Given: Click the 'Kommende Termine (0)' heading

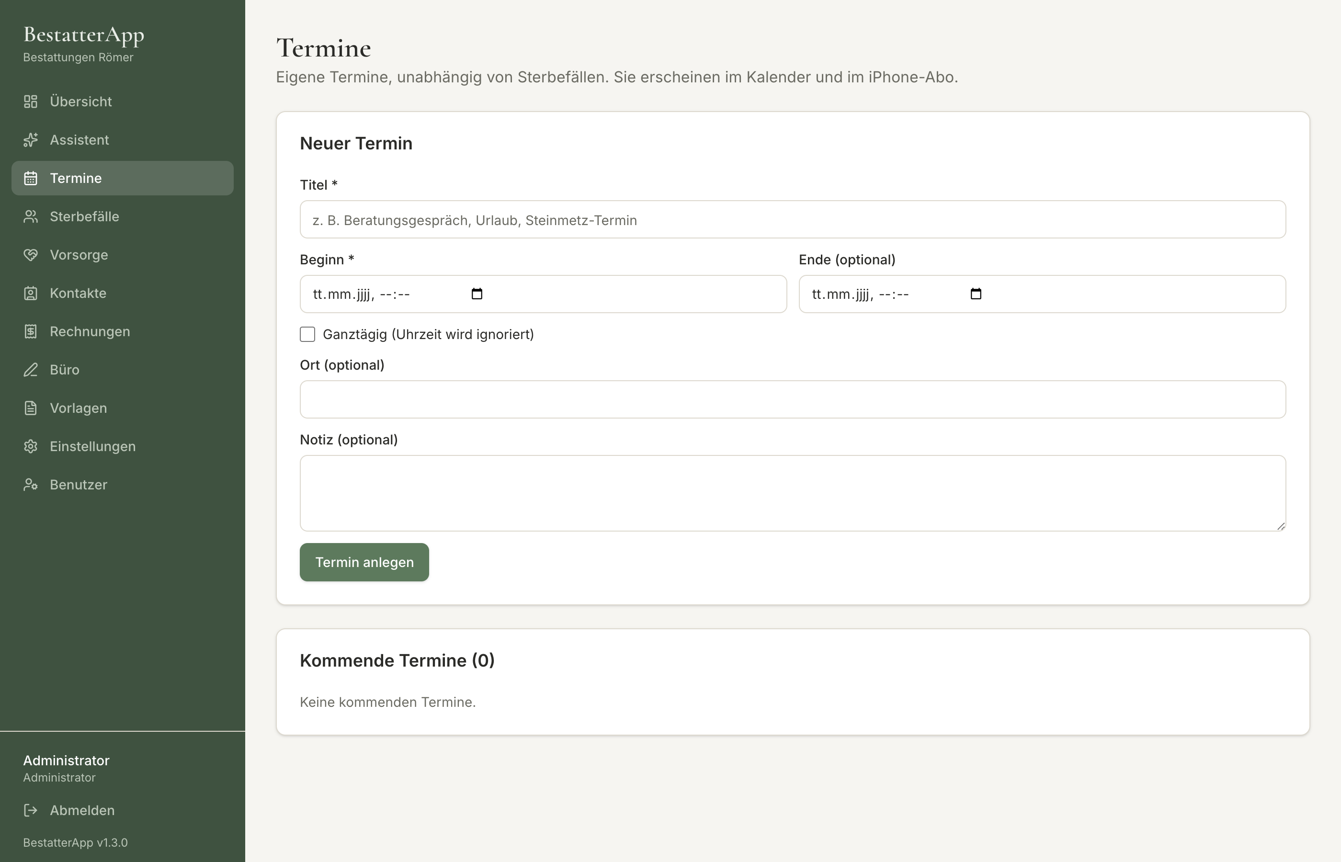Looking at the screenshot, I should pyautogui.click(x=398, y=660).
